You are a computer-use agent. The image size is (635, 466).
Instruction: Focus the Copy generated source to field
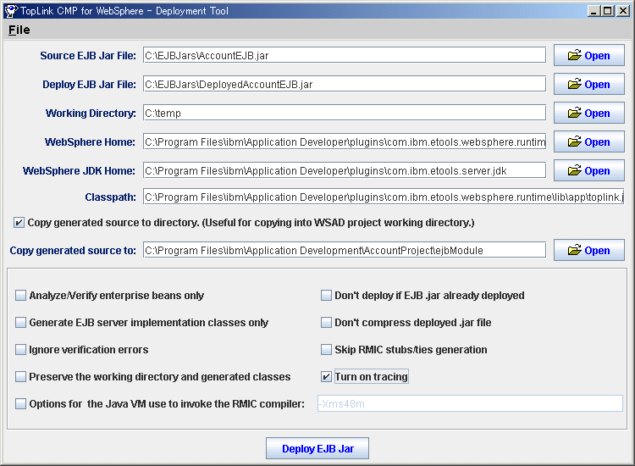[x=345, y=250]
